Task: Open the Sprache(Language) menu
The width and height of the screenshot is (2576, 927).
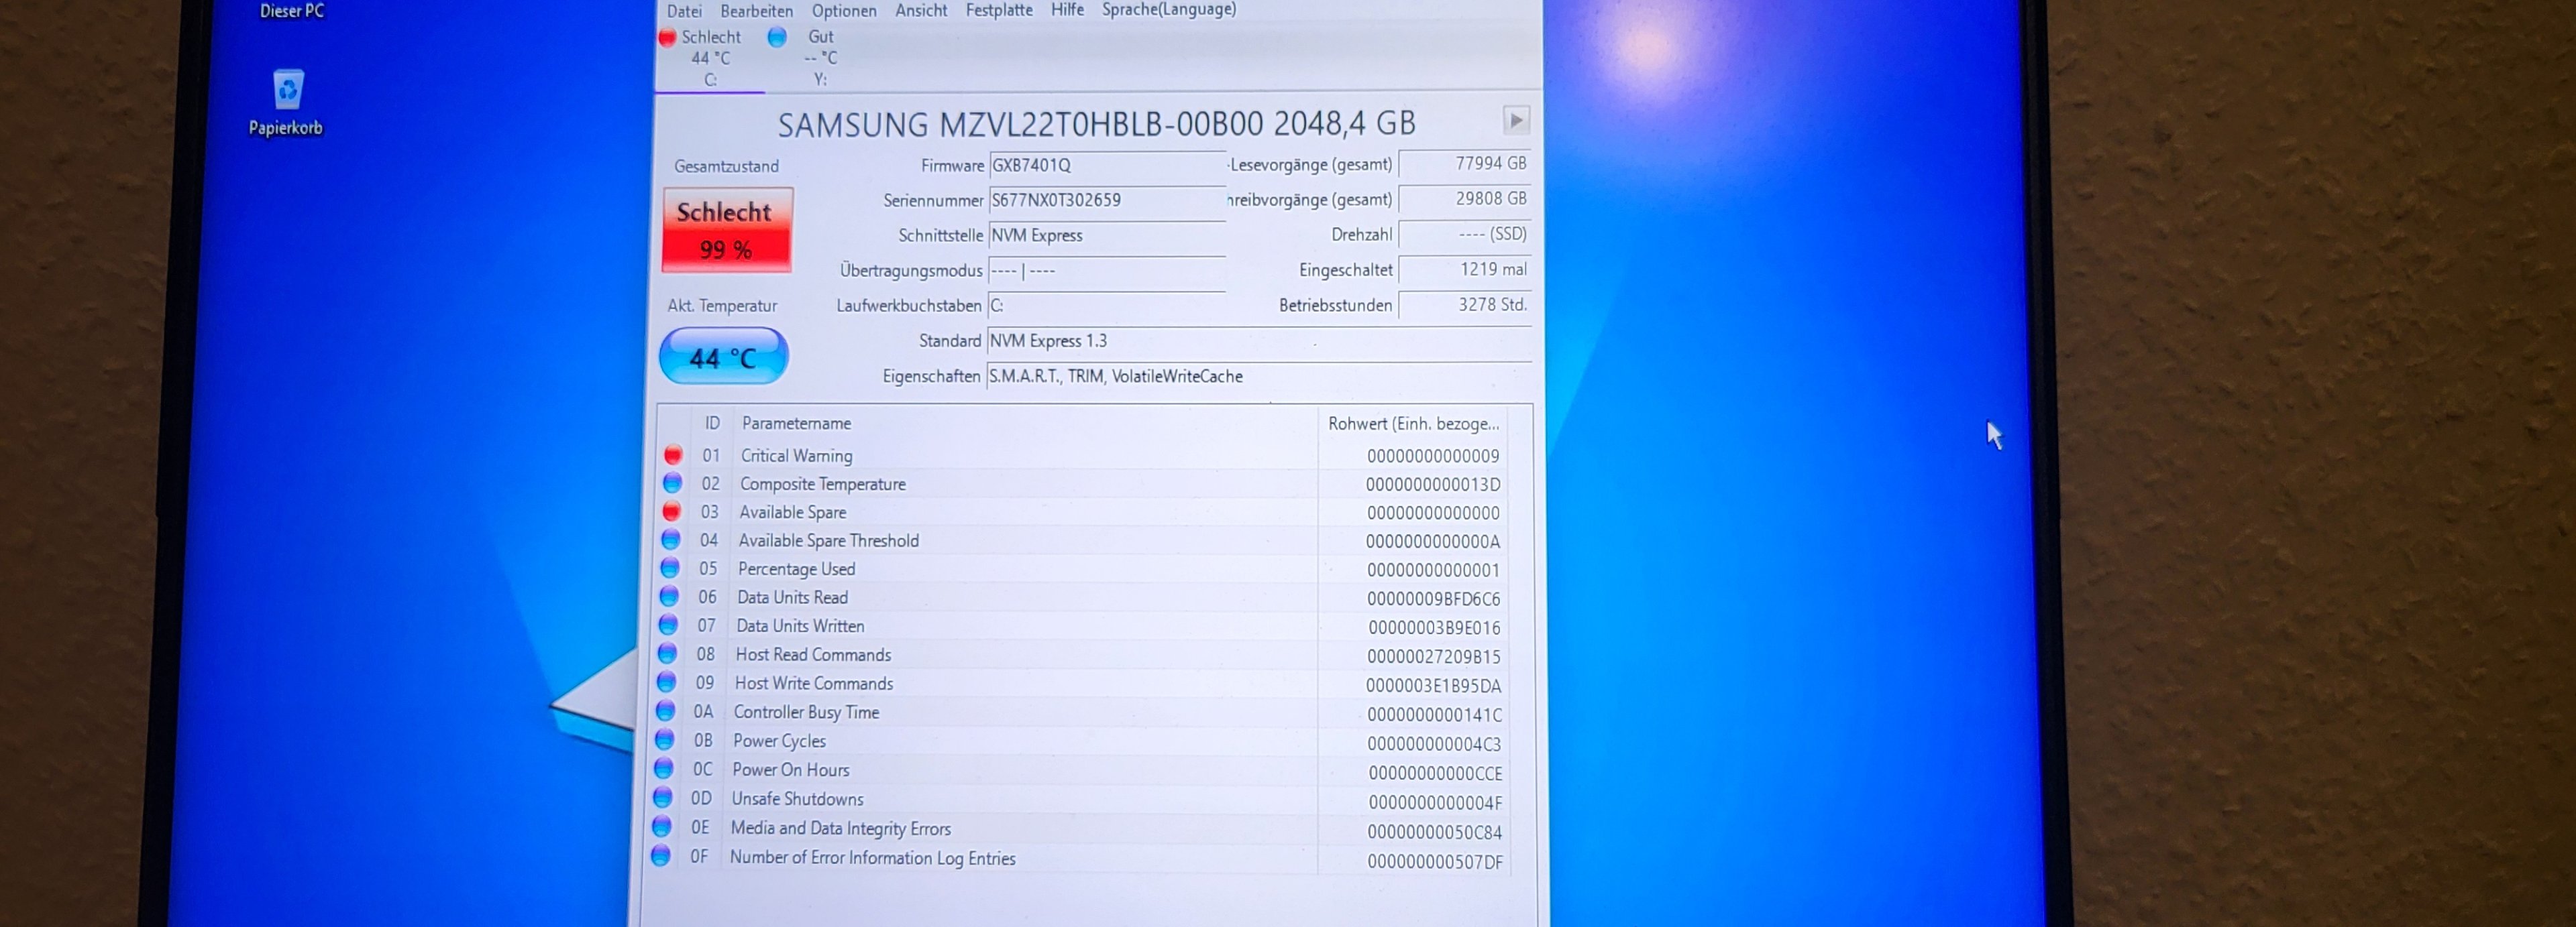Action: click(1168, 9)
